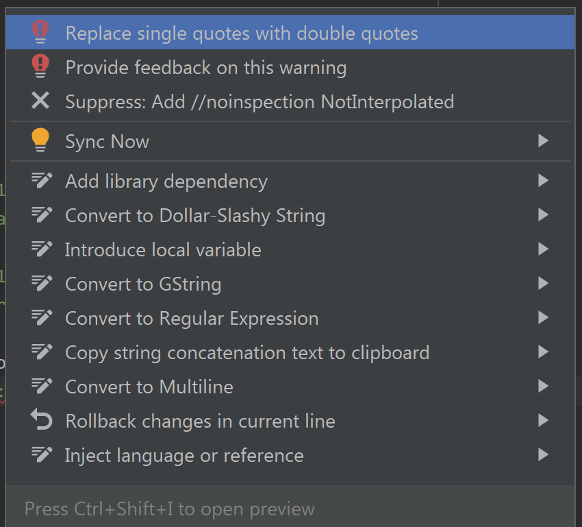Image resolution: width=582 pixels, height=527 pixels.
Task: Click pencil icon beside Convert to GString
Action: [x=42, y=283]
